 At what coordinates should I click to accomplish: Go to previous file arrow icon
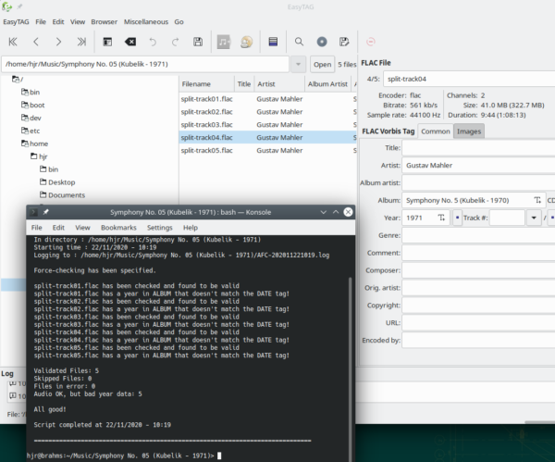coord(36,42)
